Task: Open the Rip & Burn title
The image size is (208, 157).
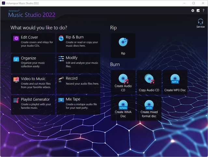Action: pyautogui.click(x=75, y=37)
